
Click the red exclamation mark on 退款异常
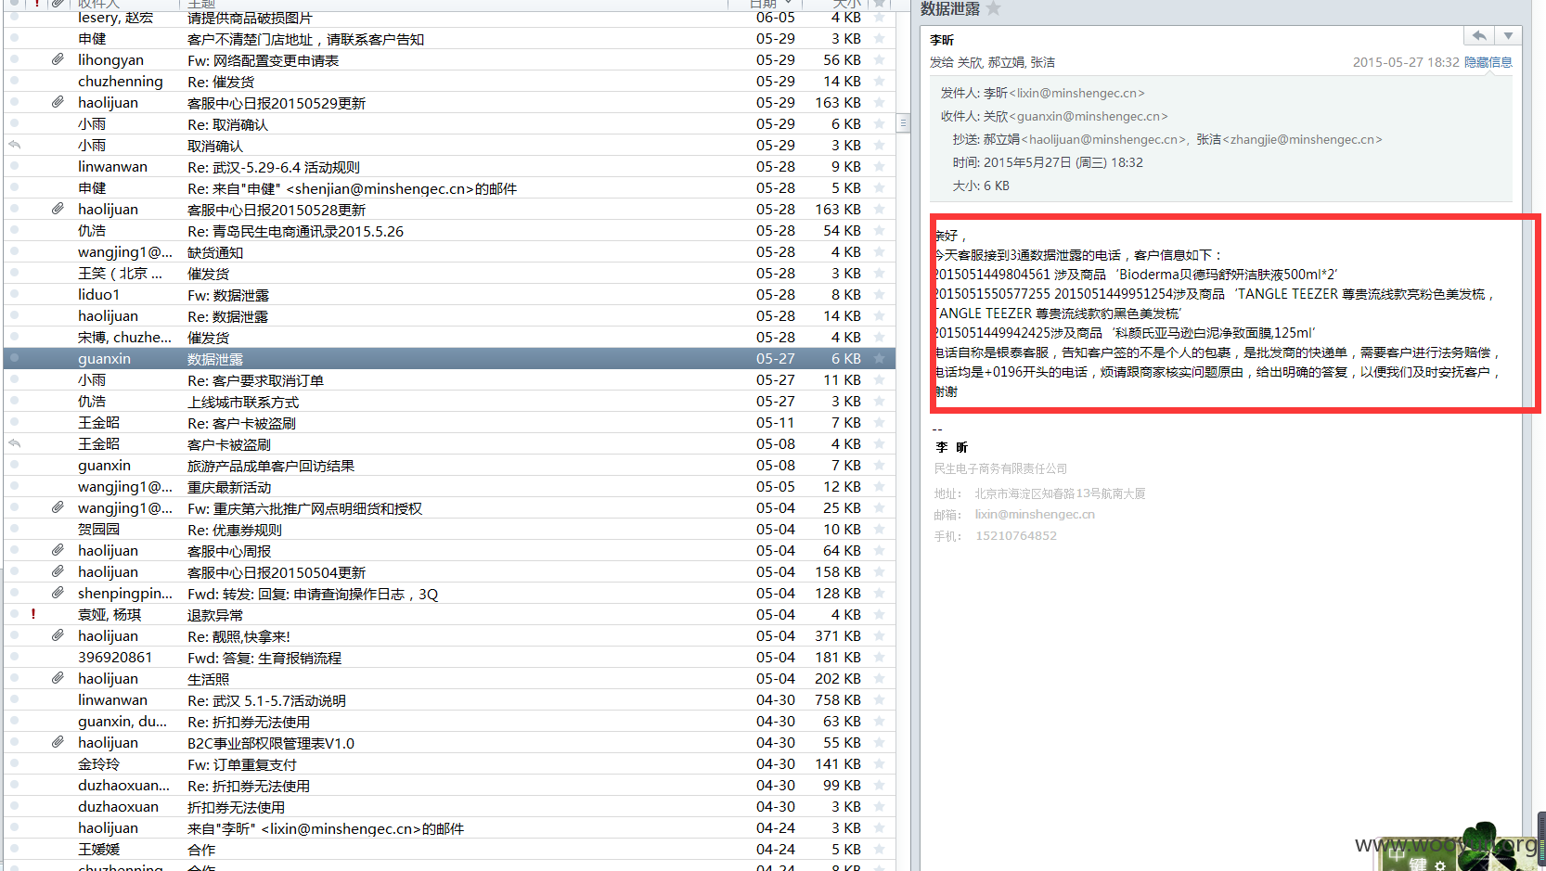[x=33, y=614]
